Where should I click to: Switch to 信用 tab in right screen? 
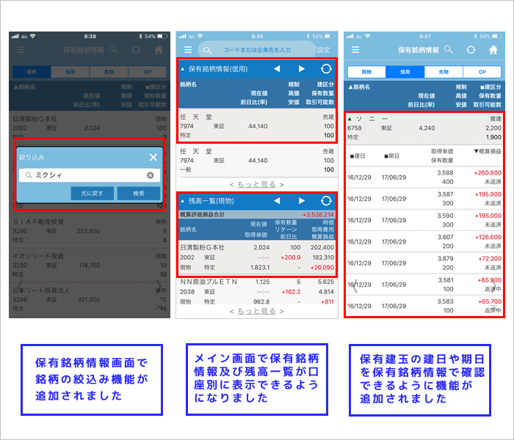point(405,72)
